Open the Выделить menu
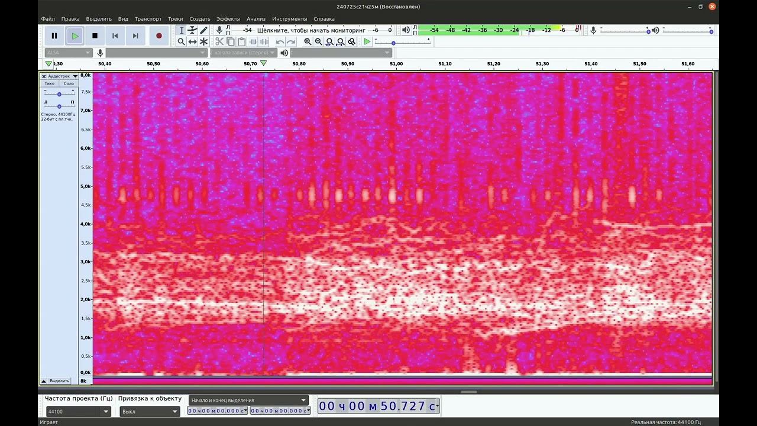757x426 pixels. click(x=99, y=19)
